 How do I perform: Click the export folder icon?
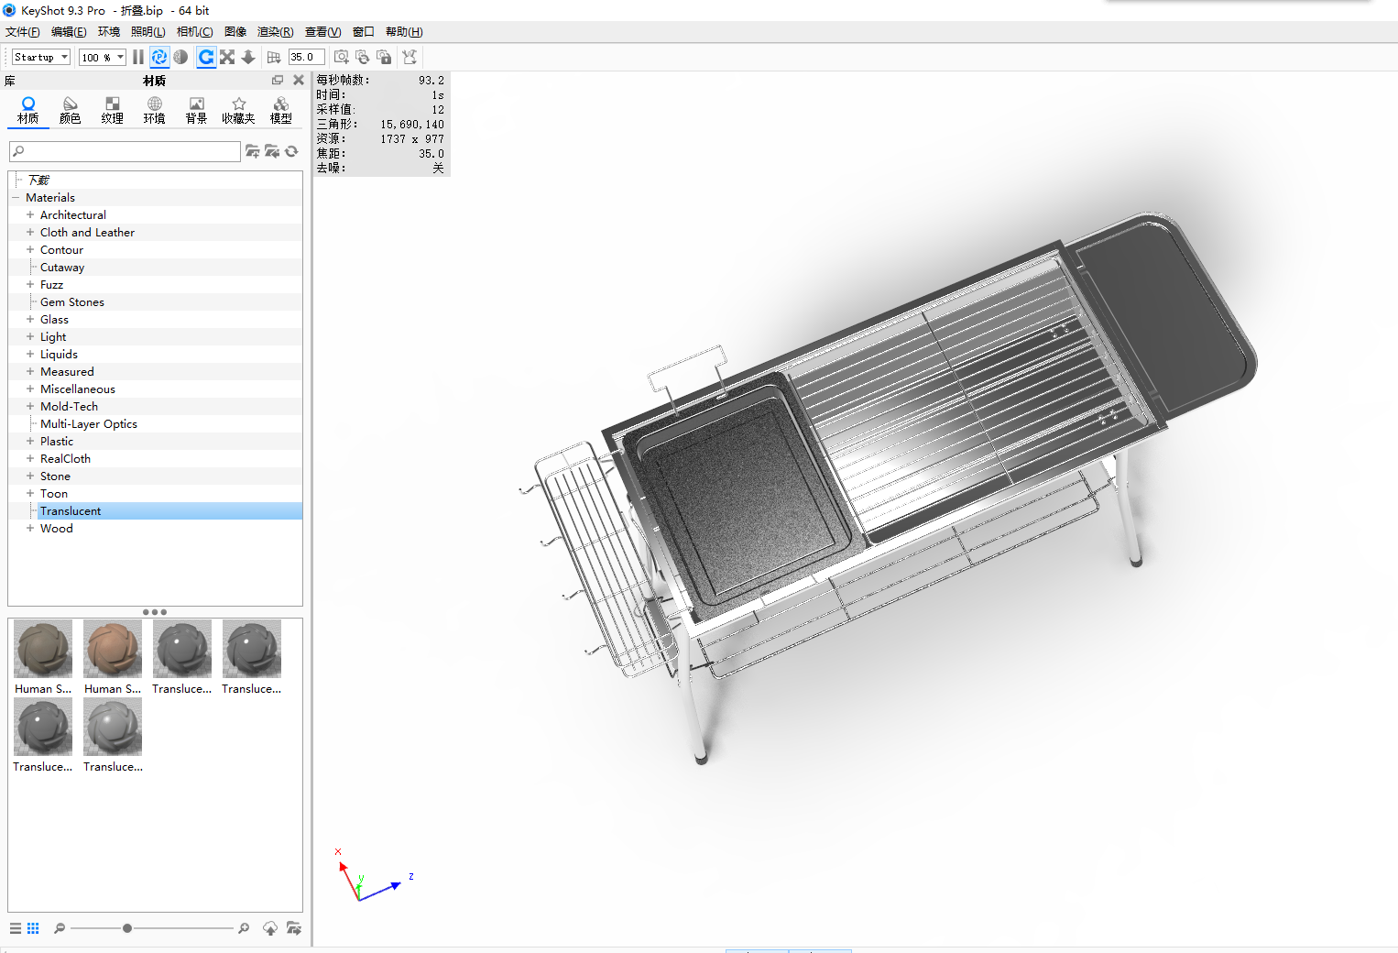point(293,928)
